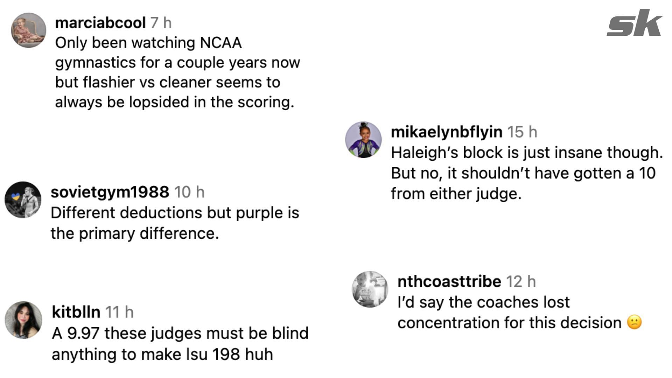Open mikaelynbflyin's gymnast profile picture
The height and width of the screenshot is (378, 672).
tap(363, 140)
